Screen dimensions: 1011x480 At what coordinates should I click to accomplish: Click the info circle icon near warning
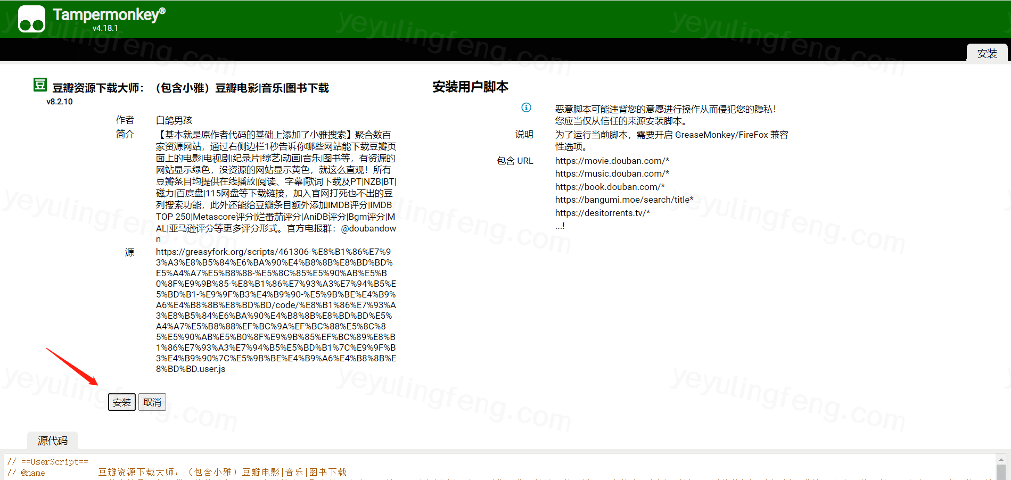click(526, 107)
